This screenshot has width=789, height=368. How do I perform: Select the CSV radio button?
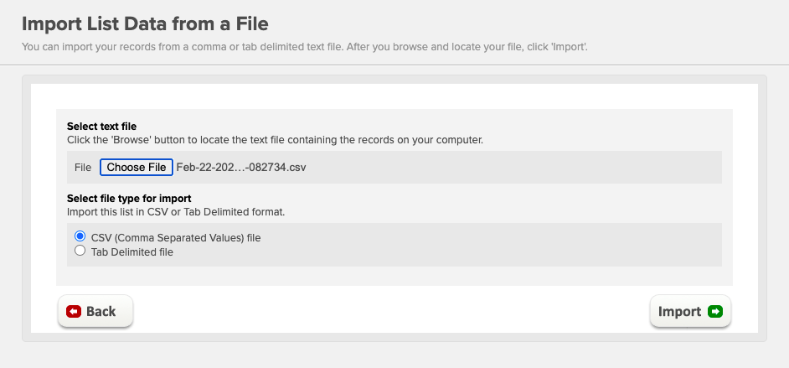[80, 236]
